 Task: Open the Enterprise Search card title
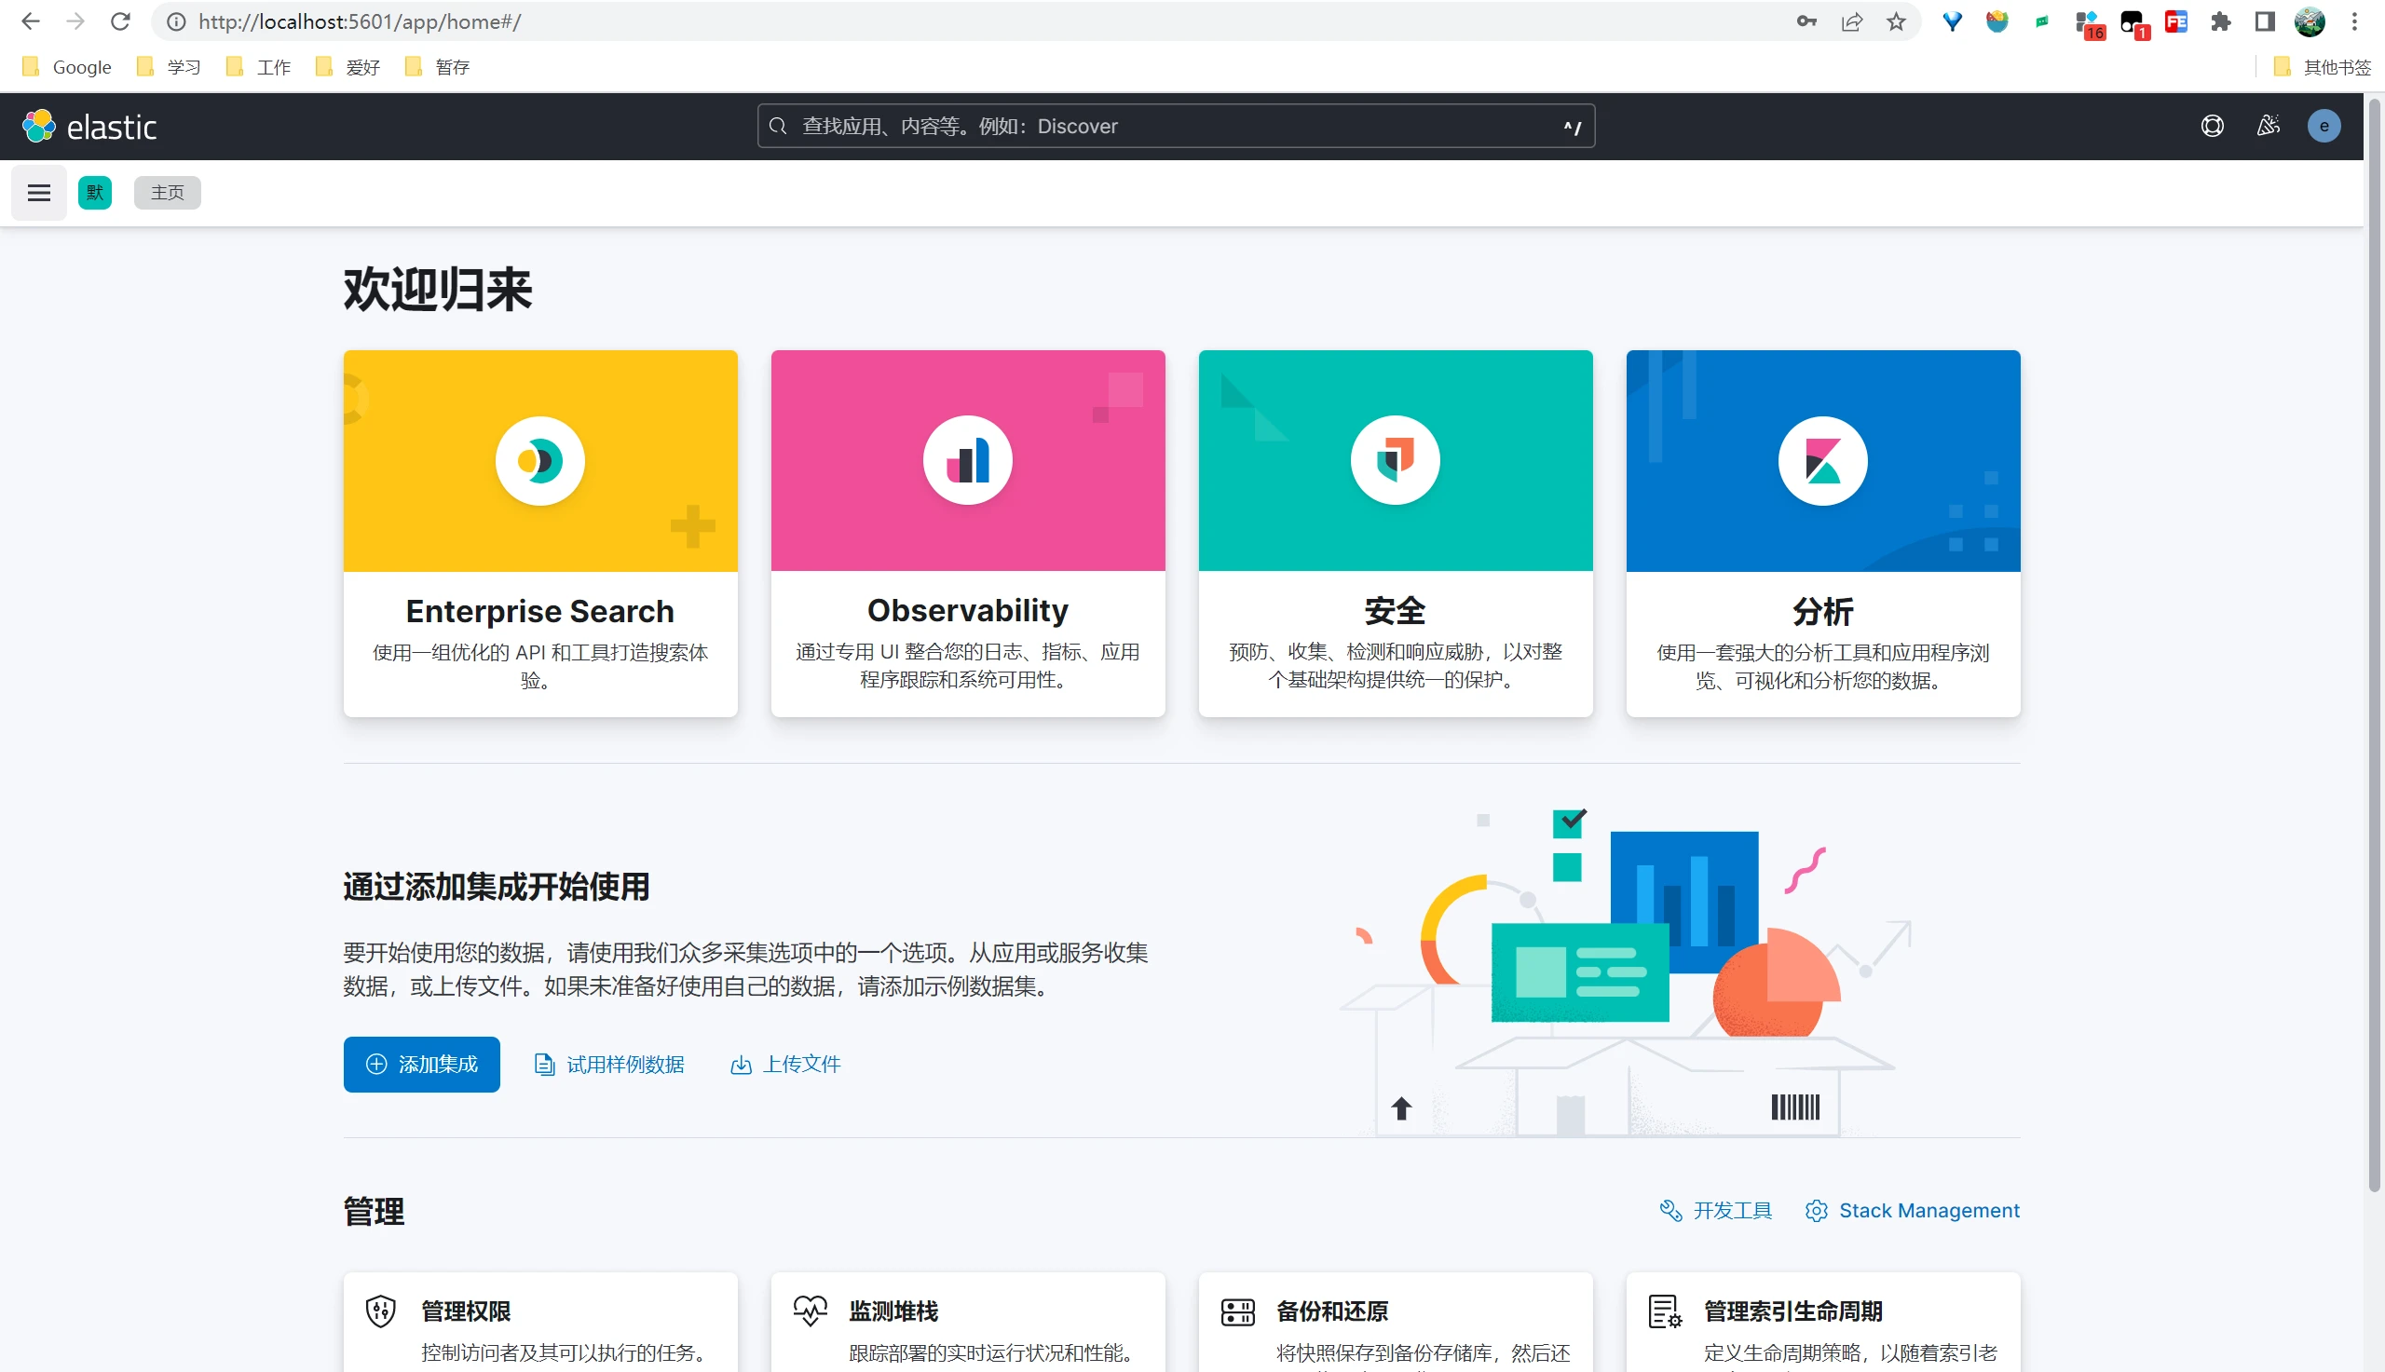pos(540,611)
